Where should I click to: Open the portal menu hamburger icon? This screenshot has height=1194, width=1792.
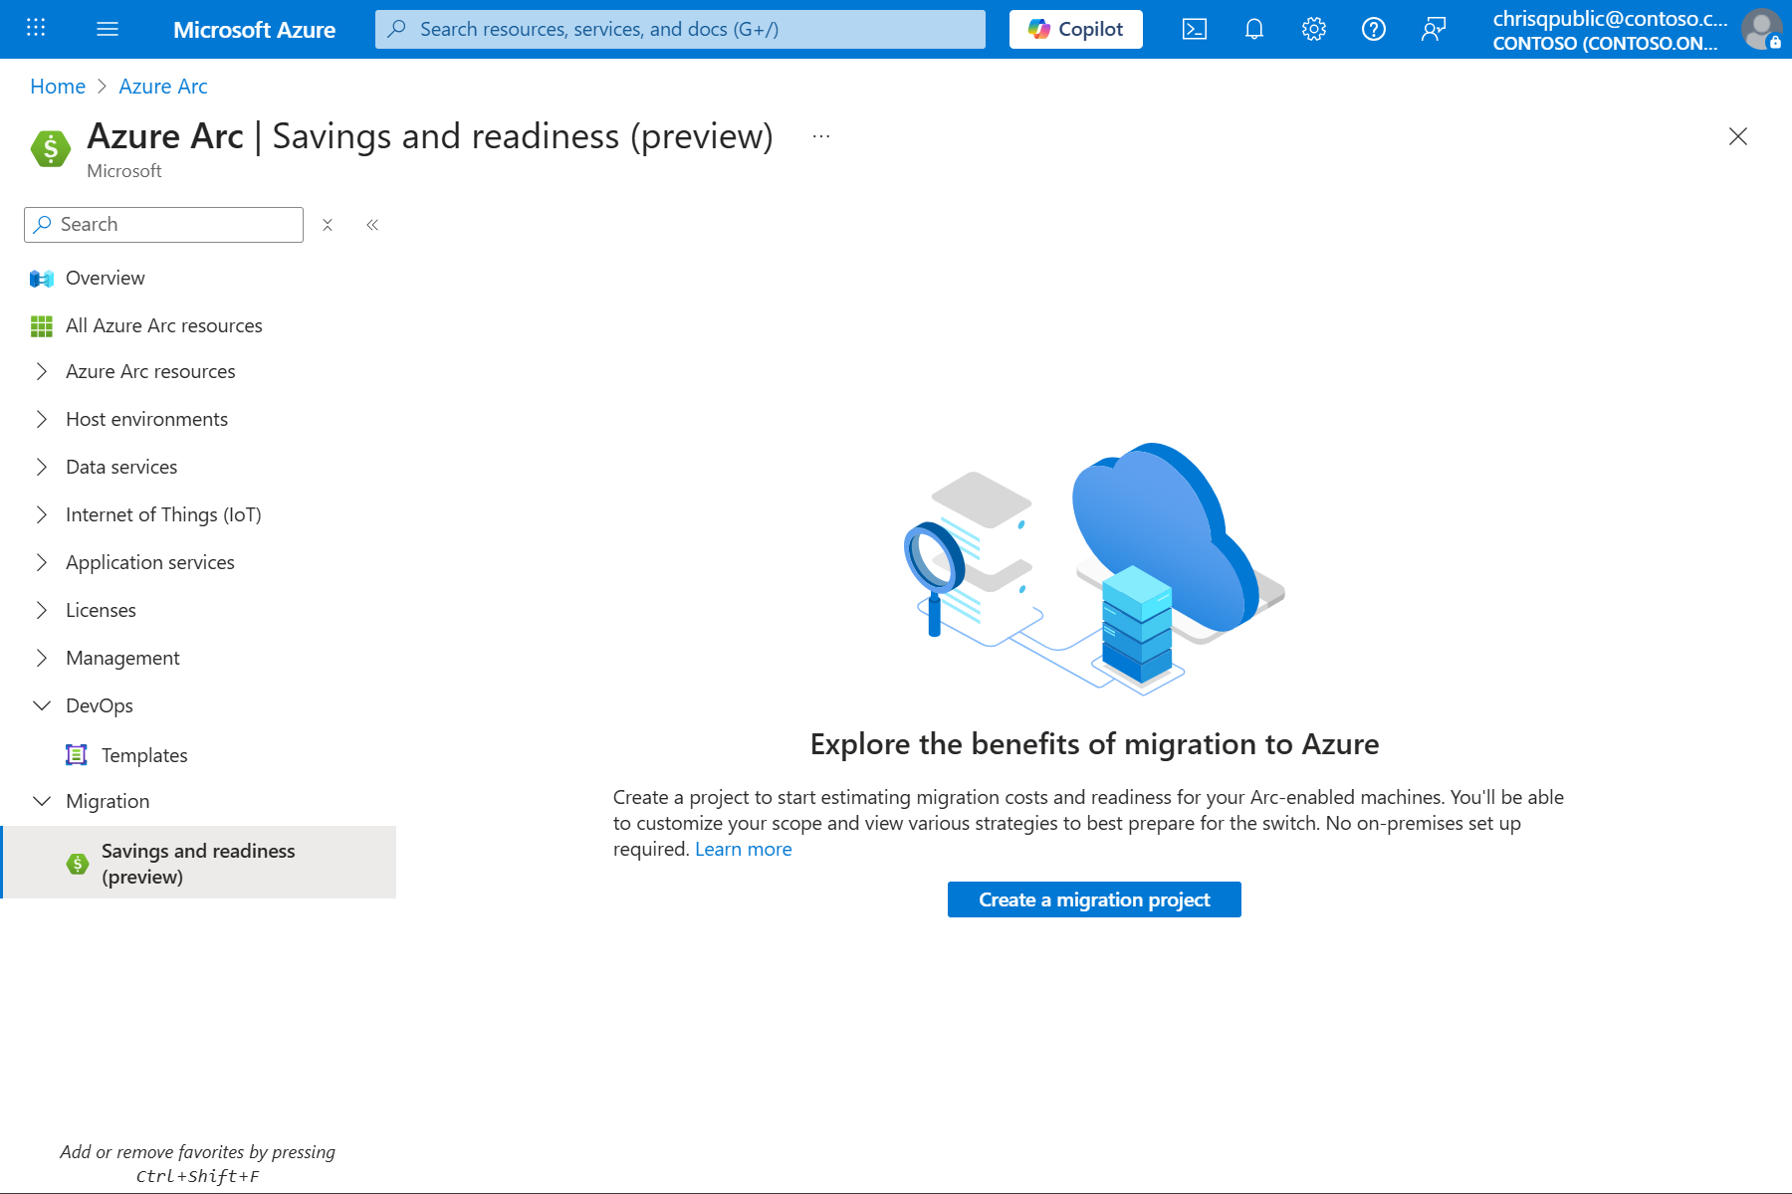(107, 29)
